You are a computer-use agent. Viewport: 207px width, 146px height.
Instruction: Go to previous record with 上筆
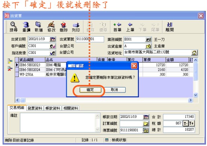click(x=130, y=27)
